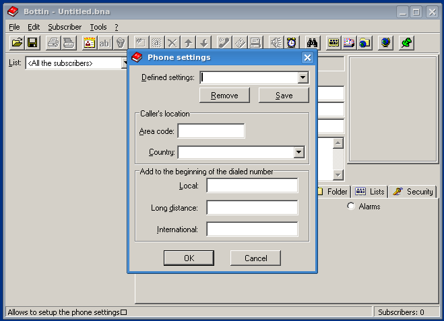Click the speaker sound icon
Viewport: 444px width, 321px height.
276,43
